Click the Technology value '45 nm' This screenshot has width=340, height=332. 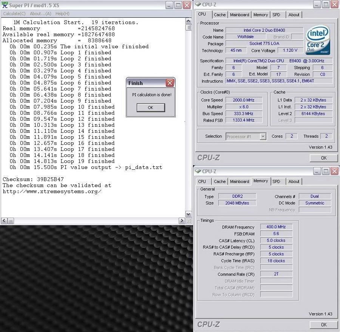click(236, 50)
